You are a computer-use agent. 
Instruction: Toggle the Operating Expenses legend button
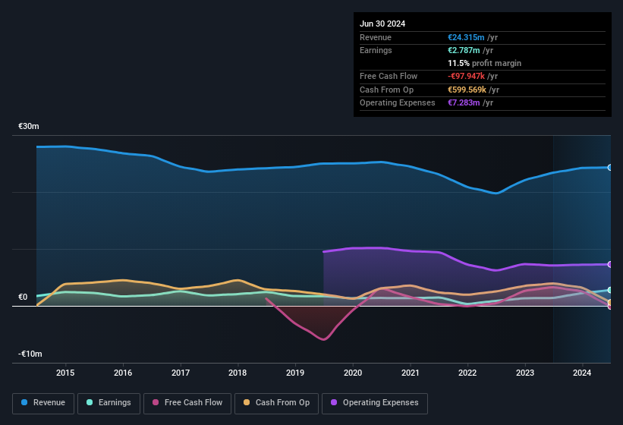374,403
